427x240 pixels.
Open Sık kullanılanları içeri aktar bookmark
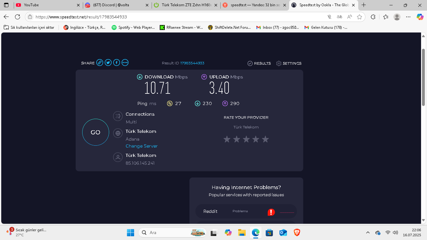pyautogui.click(x=29, y=27)
